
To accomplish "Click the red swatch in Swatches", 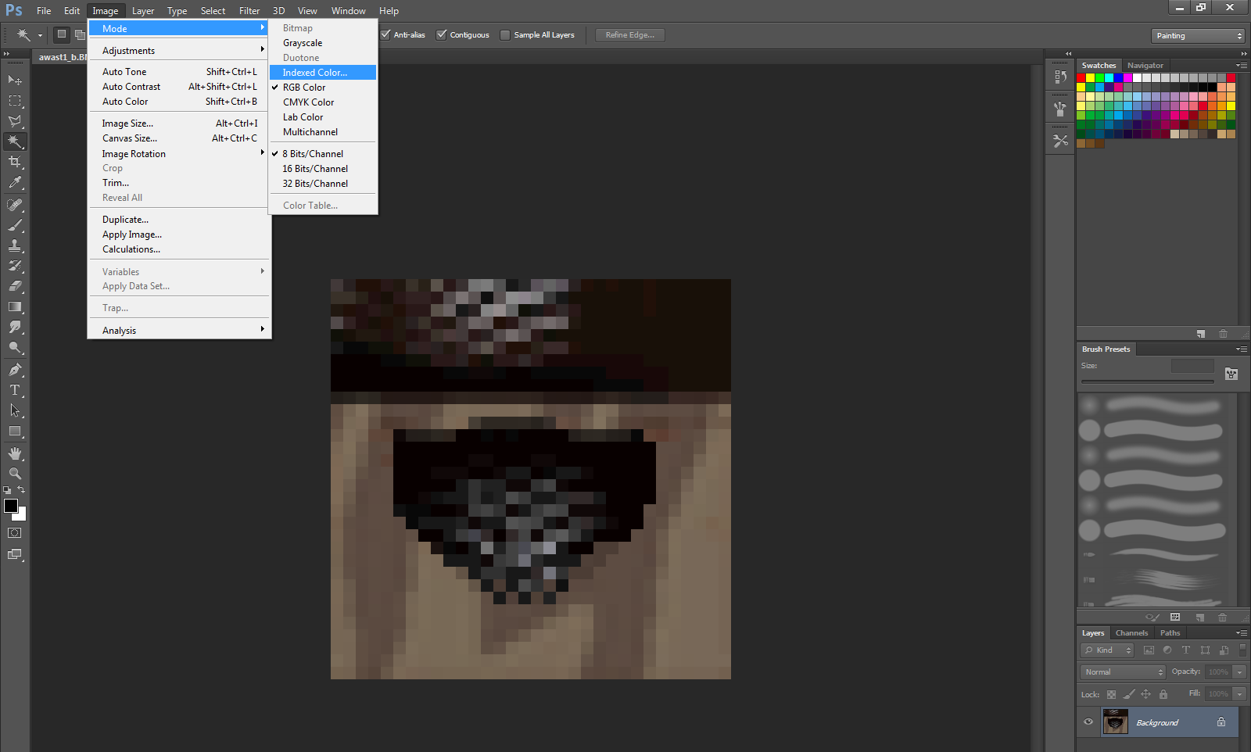I will [1081, 77].
